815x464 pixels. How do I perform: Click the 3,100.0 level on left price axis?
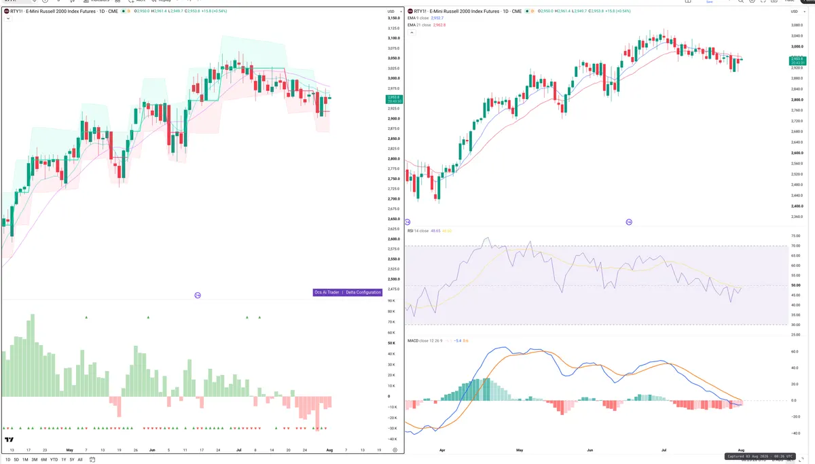click(394, 38)
